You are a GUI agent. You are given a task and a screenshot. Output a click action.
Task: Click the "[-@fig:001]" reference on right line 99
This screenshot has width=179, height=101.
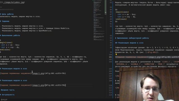point(152,52)
